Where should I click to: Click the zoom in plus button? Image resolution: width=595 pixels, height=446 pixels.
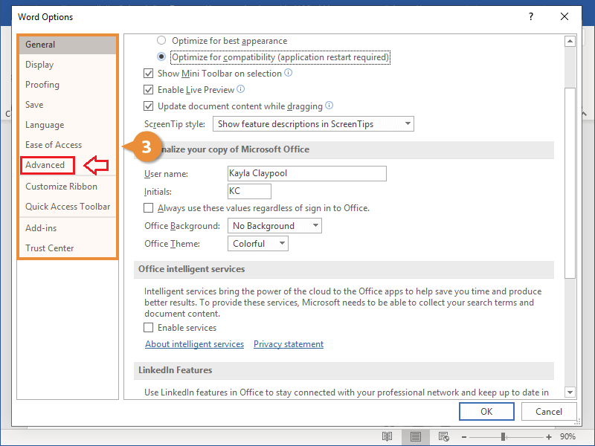coord(549,437)
